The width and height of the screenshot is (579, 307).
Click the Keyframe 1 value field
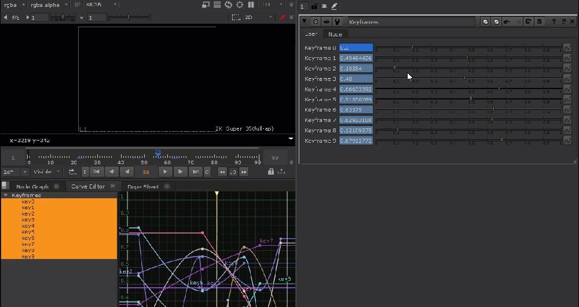point(356,58)
